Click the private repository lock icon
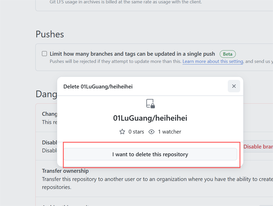This screenshot has width=273, height=206. point(150,104)
